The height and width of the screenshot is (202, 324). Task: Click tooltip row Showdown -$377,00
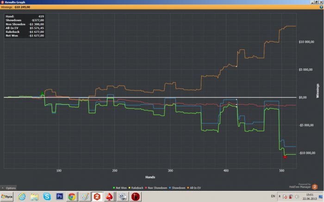click(25, 20)
